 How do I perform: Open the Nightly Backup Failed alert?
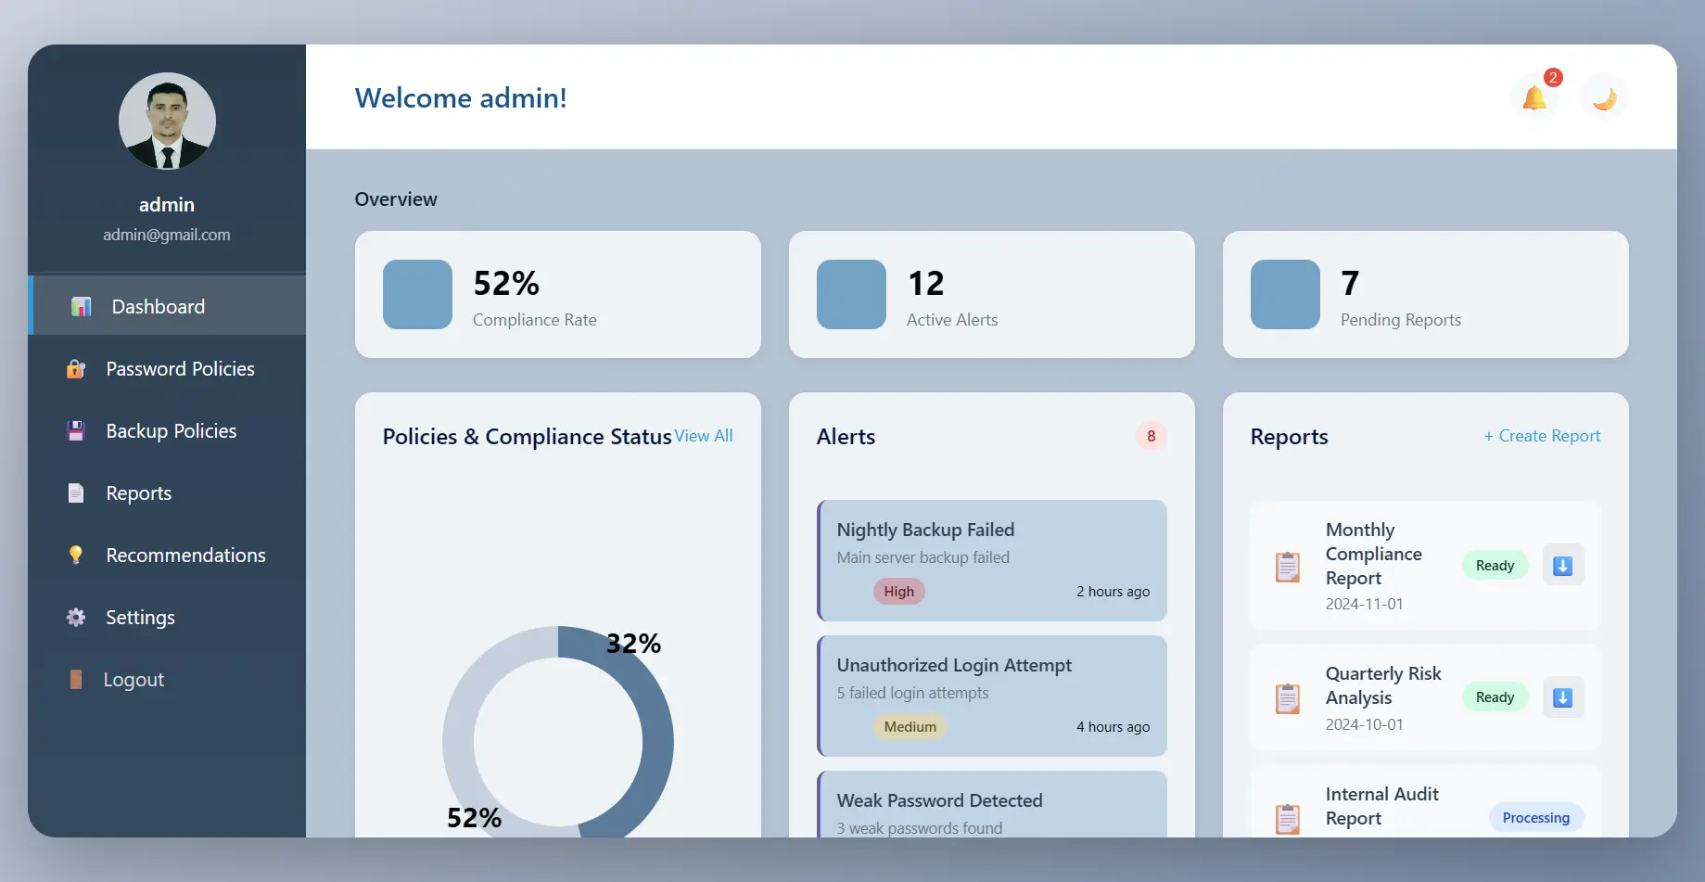(x=992, y=560)
